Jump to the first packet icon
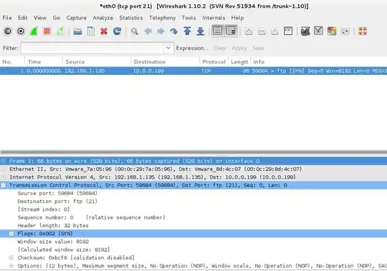The height and width of the screenshot is (271, 387). [x=187, y=31]
